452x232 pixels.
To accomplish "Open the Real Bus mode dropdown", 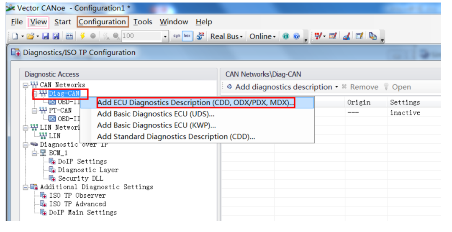I will pos(226,36).
